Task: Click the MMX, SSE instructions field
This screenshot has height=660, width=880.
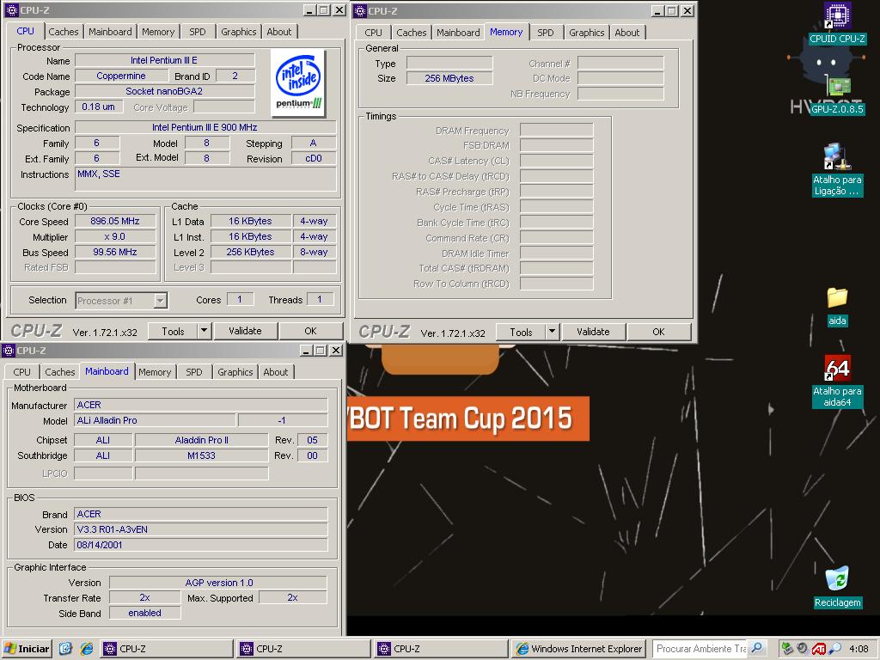Action: point(205,180)
